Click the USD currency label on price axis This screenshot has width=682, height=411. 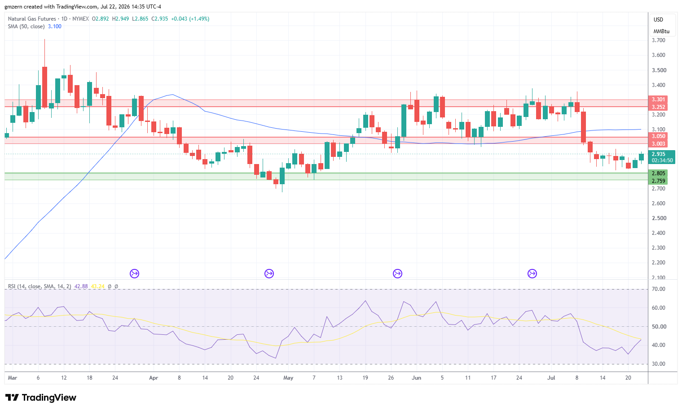click(x=658, y=20)
